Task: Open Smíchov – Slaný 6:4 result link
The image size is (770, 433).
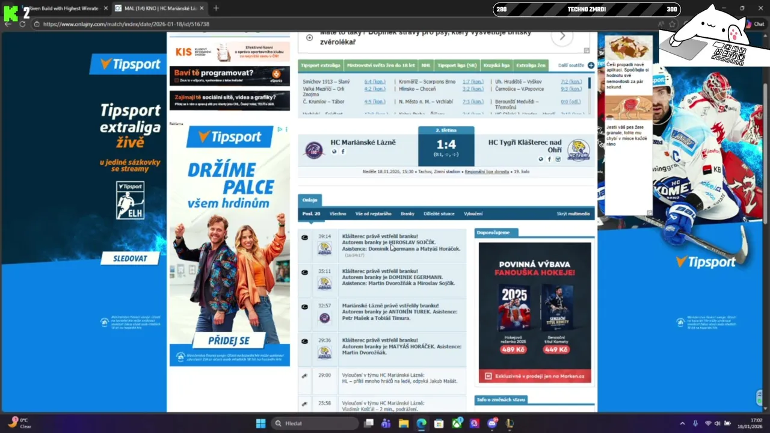Action: pyautogui.click(x=374, y=82)
